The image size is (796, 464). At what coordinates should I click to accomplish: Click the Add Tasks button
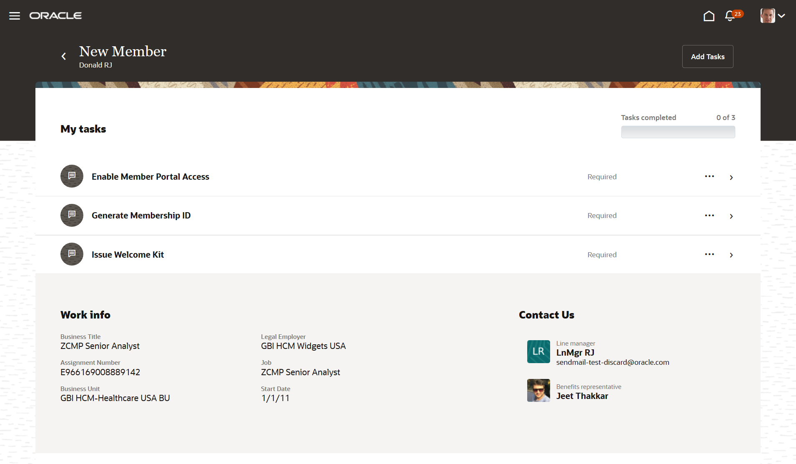tap(708, 57)
